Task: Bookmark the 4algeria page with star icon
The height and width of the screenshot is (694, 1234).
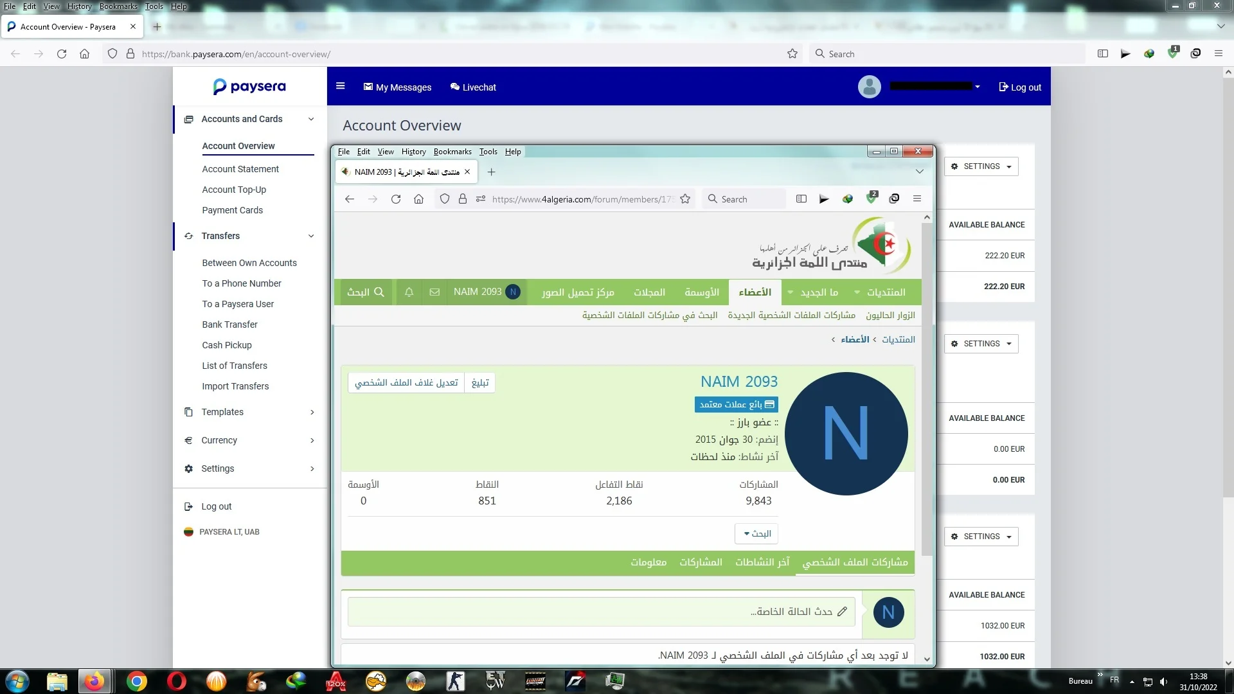Action: pyautogui.click(x=685, y=199)
